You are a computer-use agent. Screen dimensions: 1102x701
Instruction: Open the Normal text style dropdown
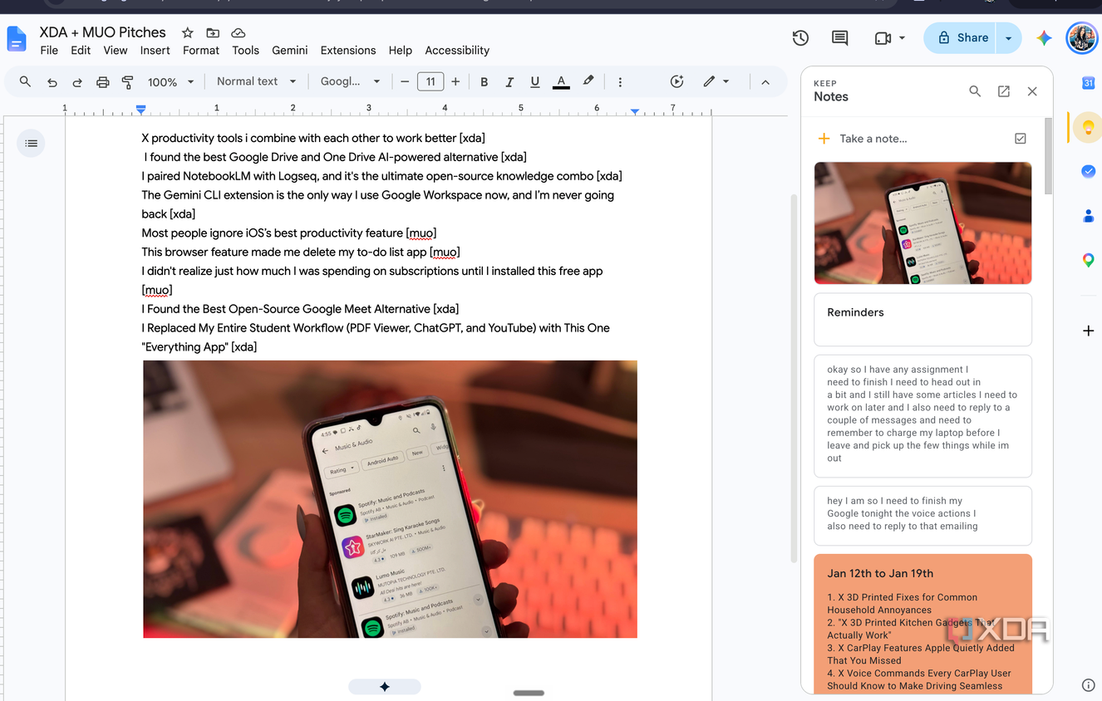pyautogui.click(x=256, y=81)
